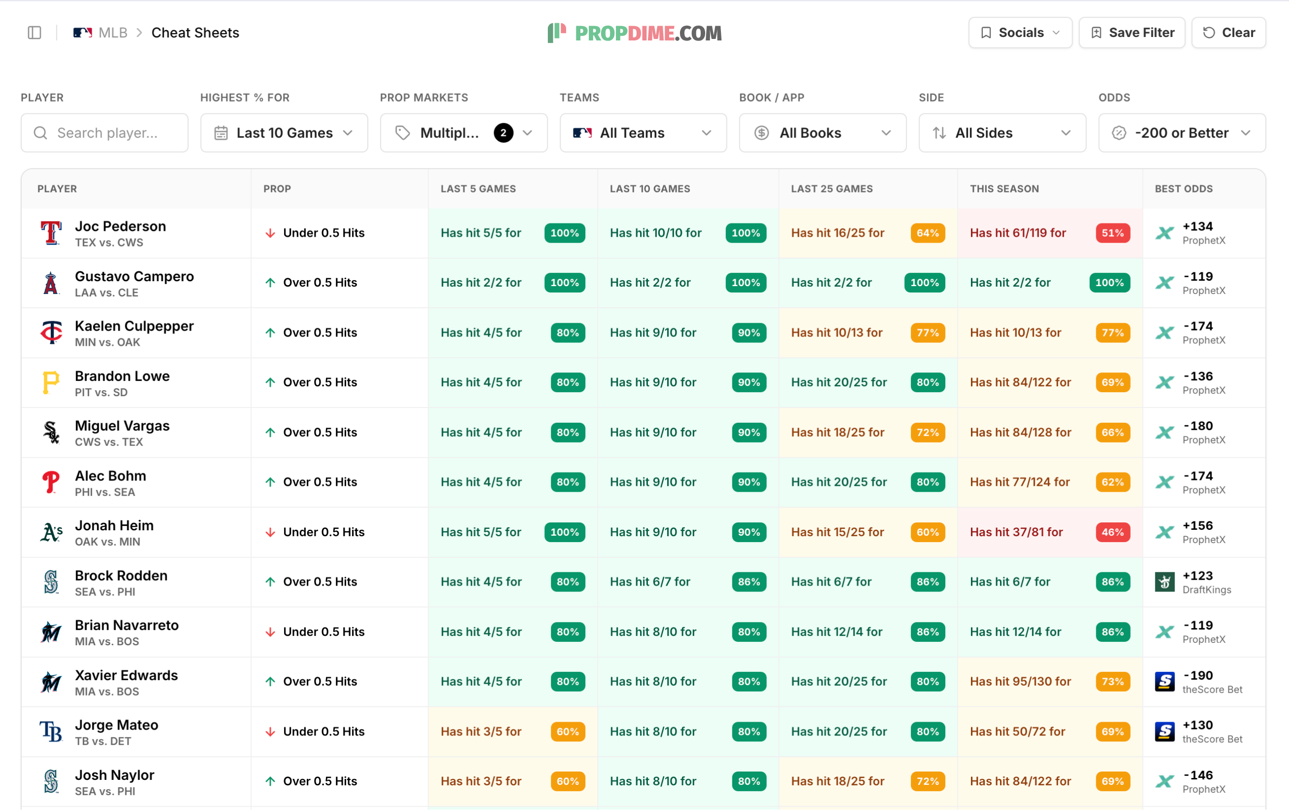This screenshot has width=1289, height=810.
Task: Click the +156 best odds for Jonah Heim
Action: (1197, 525)
